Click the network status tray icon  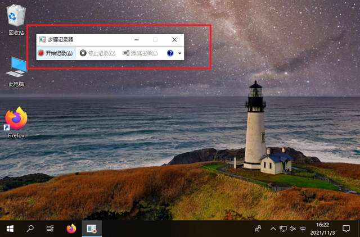point(283,229)
